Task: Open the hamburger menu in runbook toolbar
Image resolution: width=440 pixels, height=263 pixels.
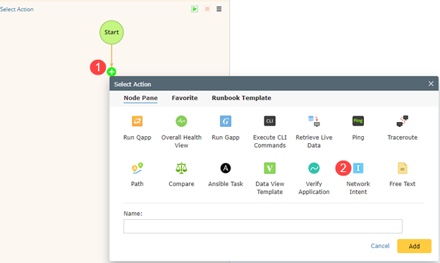Action: pyautogui.click(x=219, y=9)
